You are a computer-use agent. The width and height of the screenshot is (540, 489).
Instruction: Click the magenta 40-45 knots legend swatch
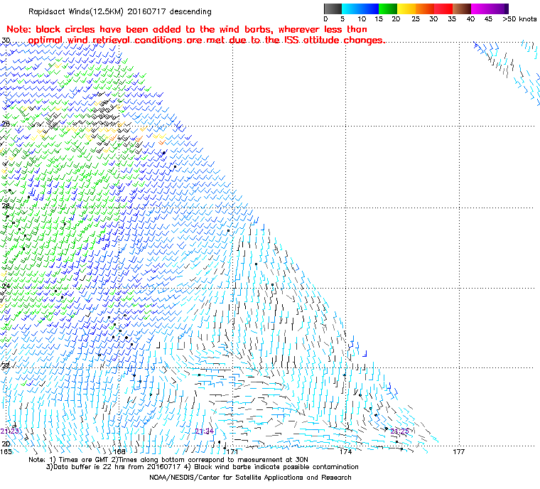480,9
